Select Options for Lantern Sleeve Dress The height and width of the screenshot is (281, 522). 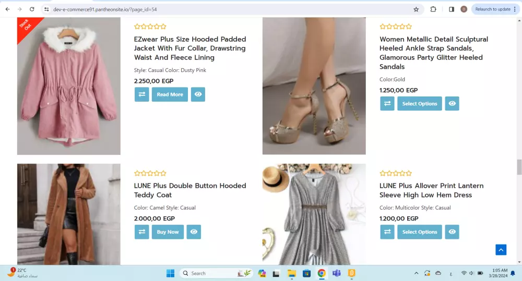point(420,232)
